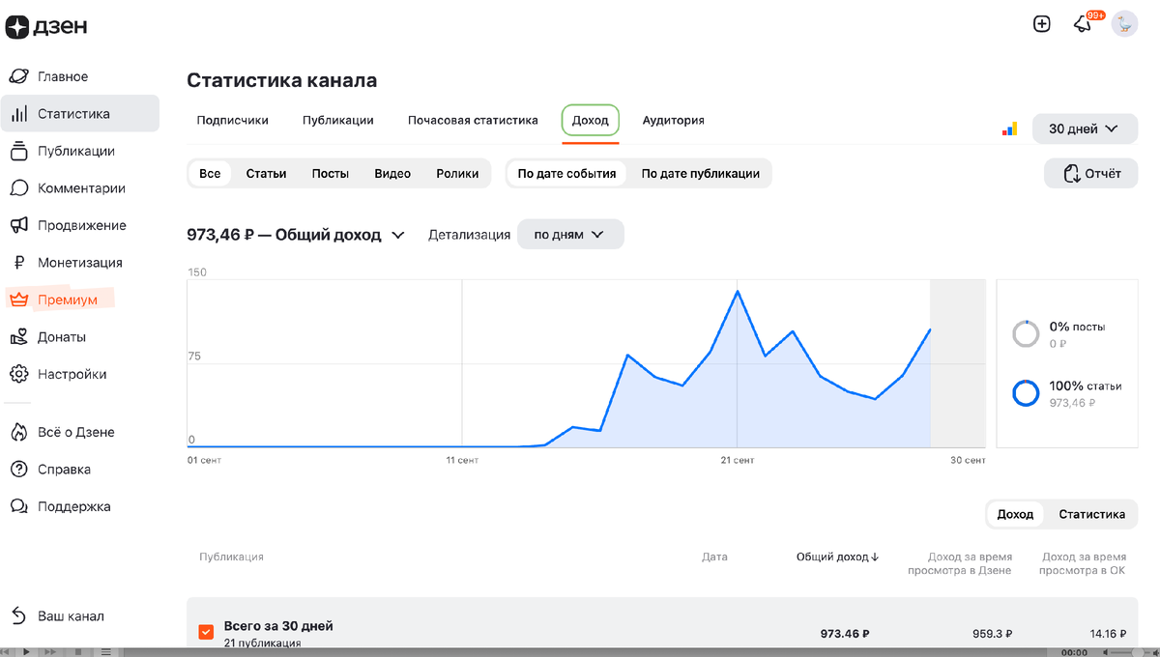Click the Публикация column header
Image resolution: width=1160 pixels, height=657 pixels.
coord(231,557)
